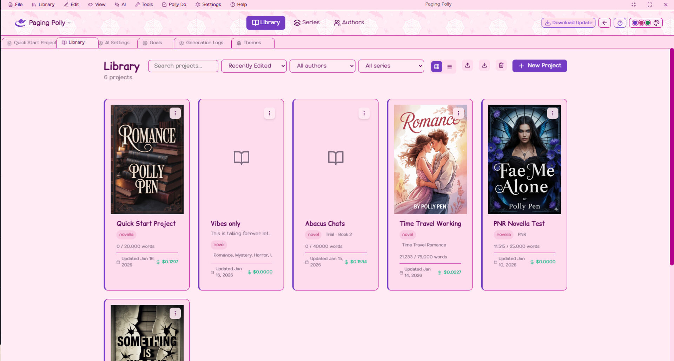The width and height of the screenshot is (674, 361).
Task: Click the timer icon in header
Action: point(620,23)
